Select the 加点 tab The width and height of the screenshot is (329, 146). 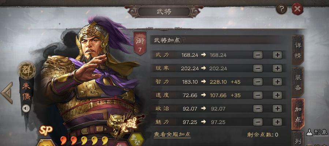298,114
